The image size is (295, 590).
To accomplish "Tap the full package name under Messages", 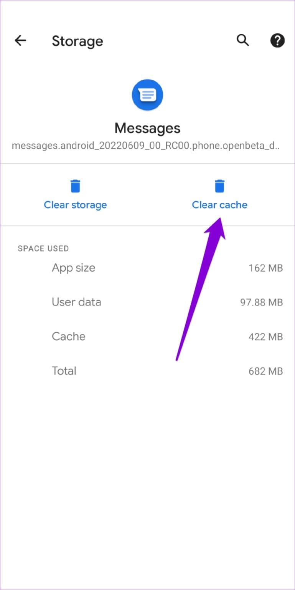I will [147, 146].
